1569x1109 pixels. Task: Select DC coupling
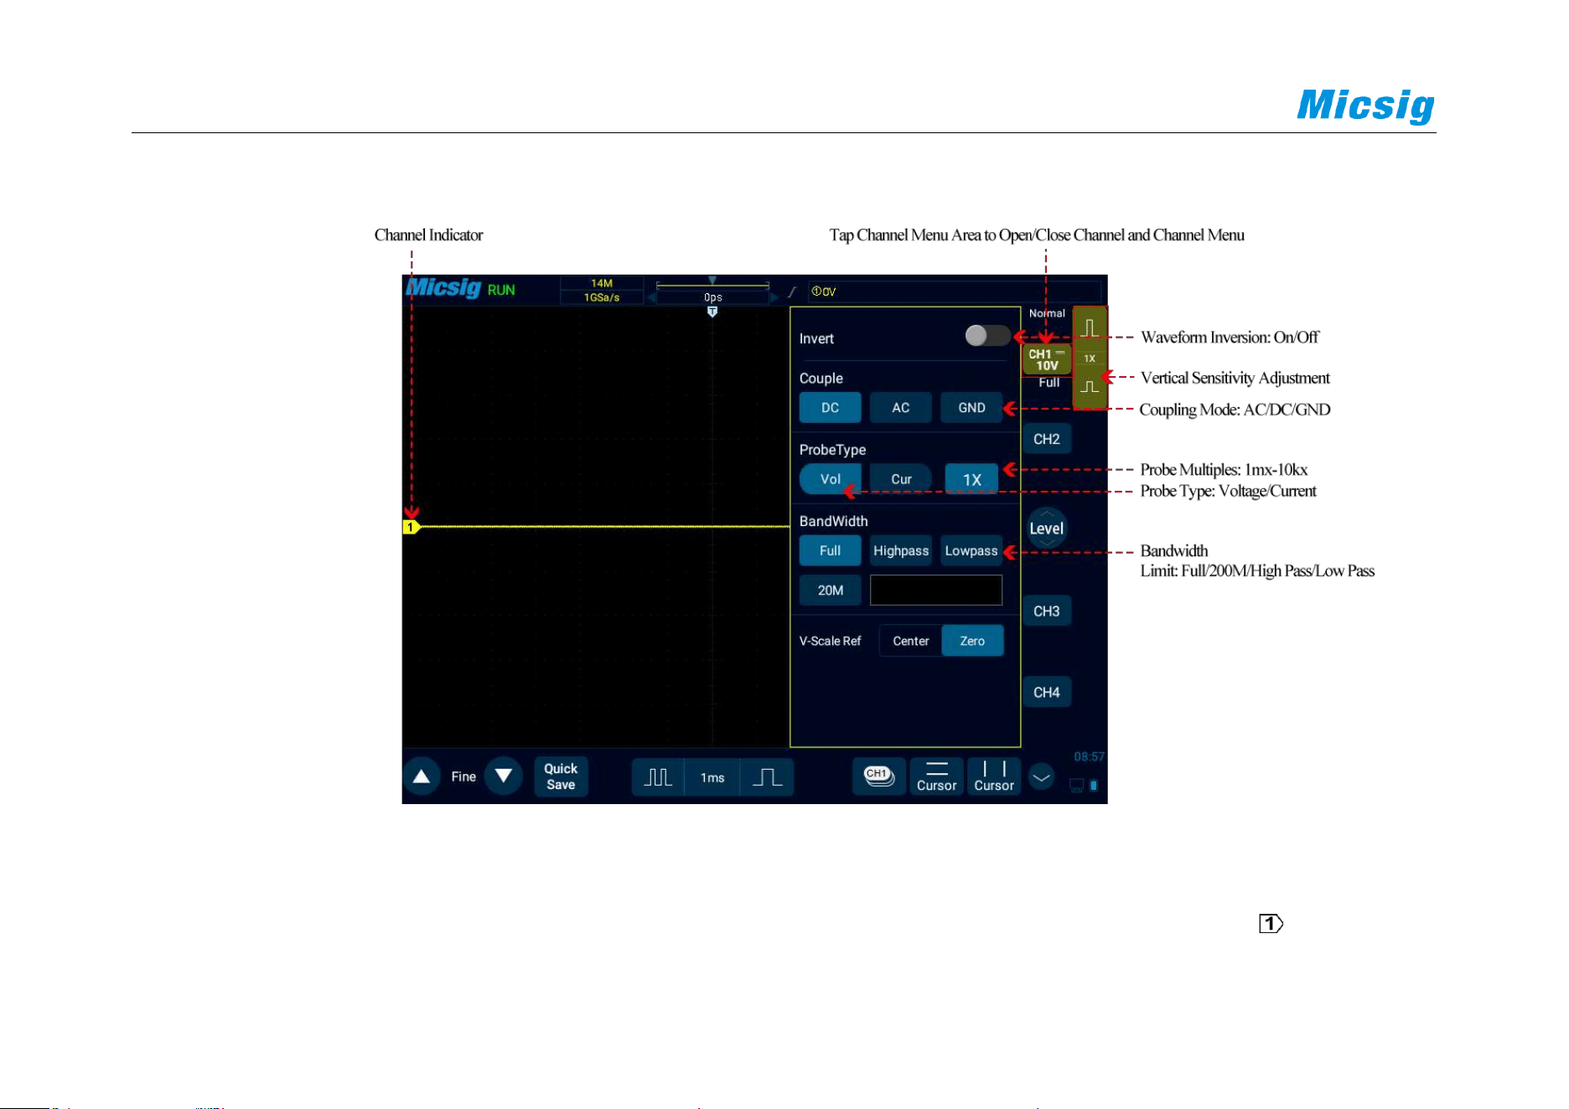[x=830, y=408]
